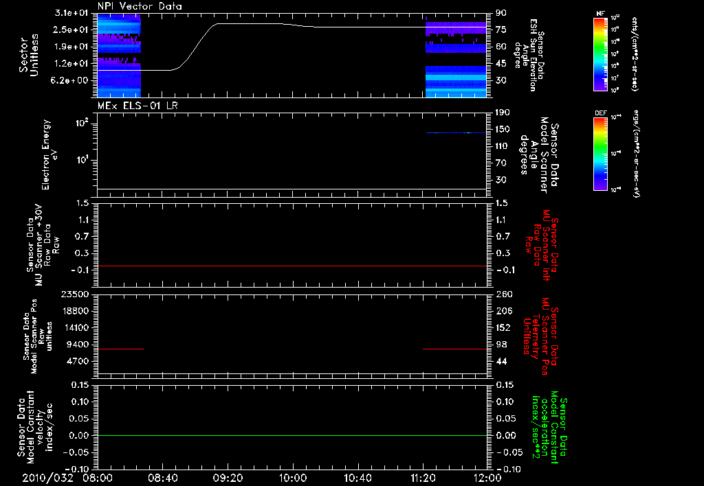
Task: Click the ELS electron energy streak after 11:20
Action: coord(456,132)
